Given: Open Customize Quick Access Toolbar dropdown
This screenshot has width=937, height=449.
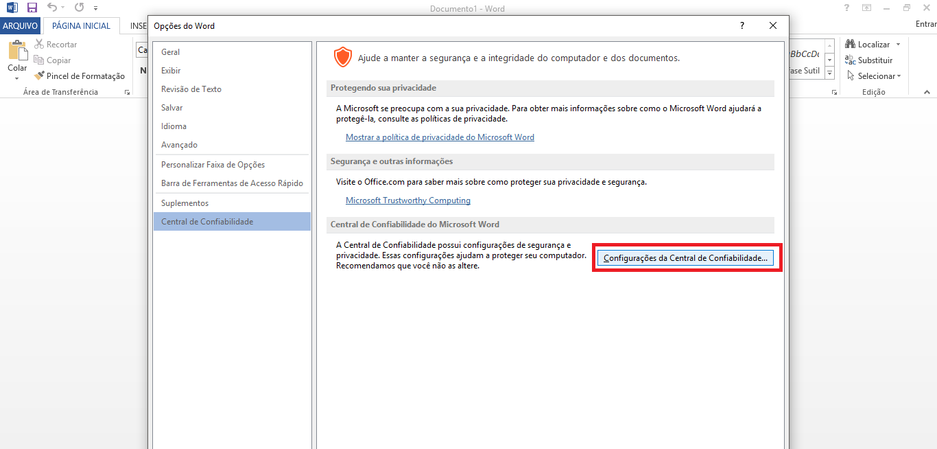Looking at the screenshot, I should [x=95, y=8].
